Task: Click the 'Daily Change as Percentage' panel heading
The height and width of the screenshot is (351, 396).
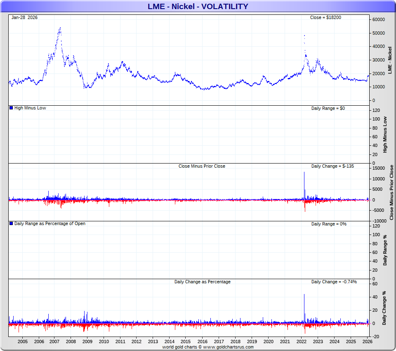Action: click(202, 282)
